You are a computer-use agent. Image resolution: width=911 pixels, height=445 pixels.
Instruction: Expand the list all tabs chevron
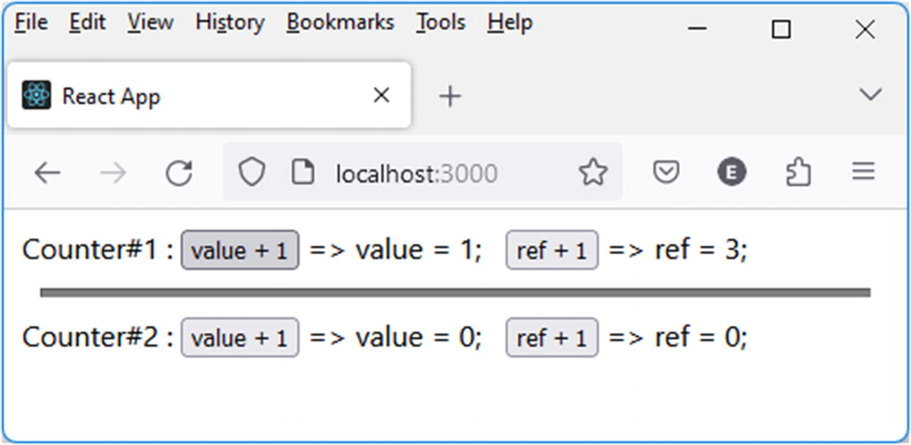(x=870, y=95)
